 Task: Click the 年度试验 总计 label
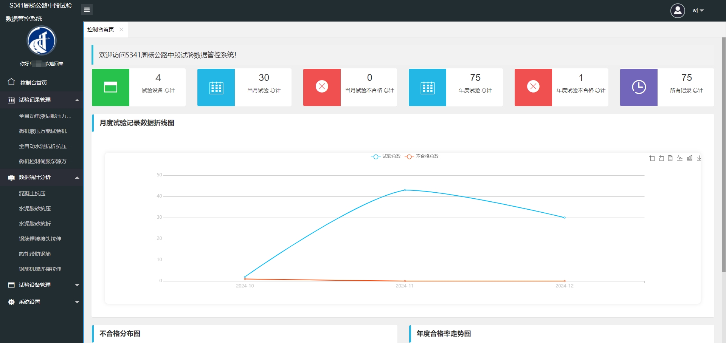[x=475, y=90]
